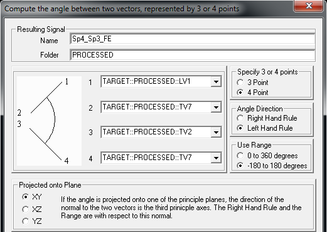Viewport: 327px width, 232px height.
Task: Click the angle vectors diagram image
Action: coord(49,121)
